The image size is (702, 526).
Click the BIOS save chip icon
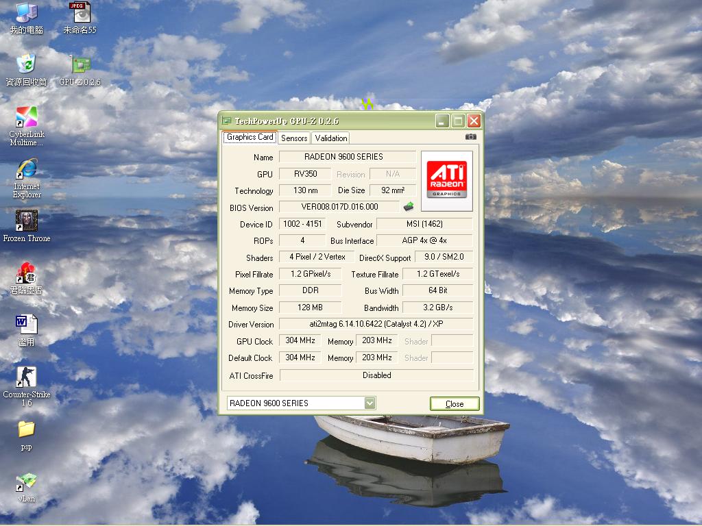[409, 207]
